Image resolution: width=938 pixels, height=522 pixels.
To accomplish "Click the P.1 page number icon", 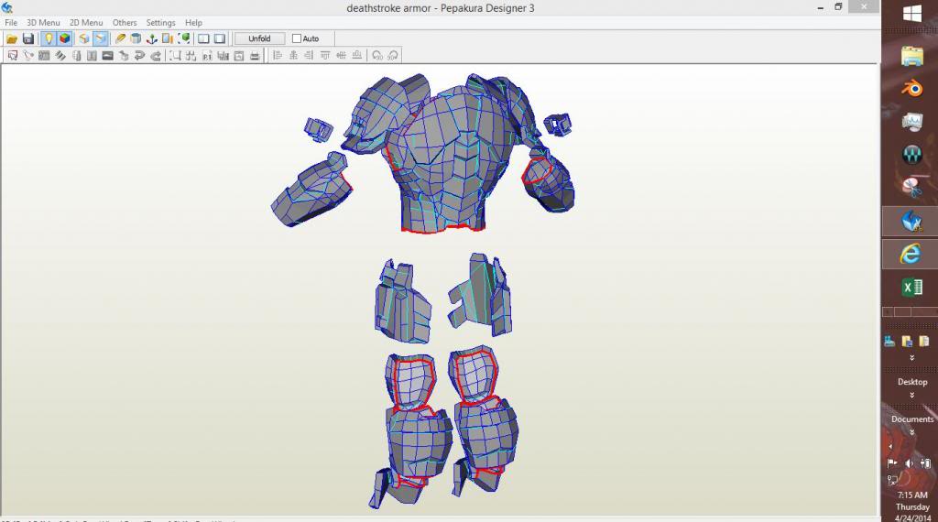I will click(207, 56).
